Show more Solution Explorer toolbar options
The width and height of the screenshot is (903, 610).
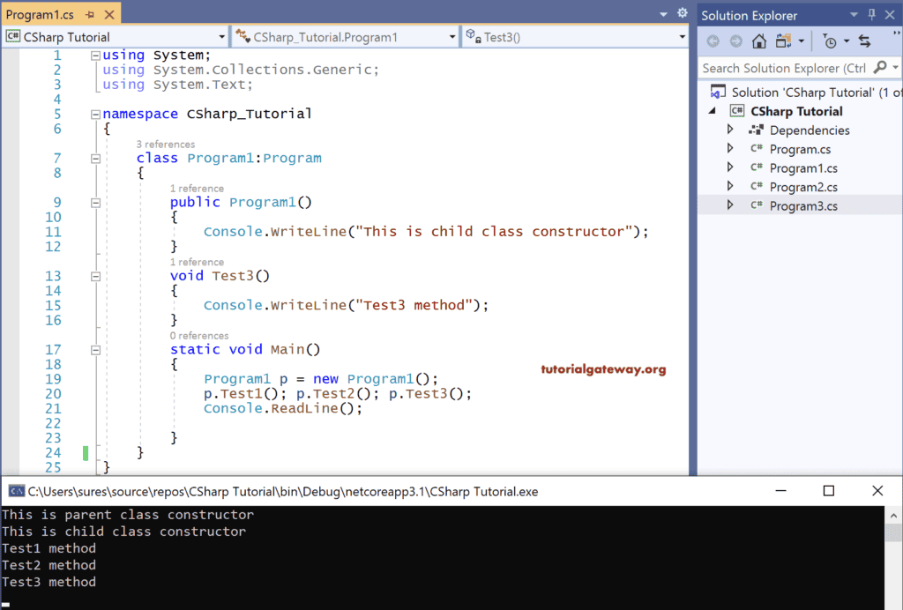896,35
